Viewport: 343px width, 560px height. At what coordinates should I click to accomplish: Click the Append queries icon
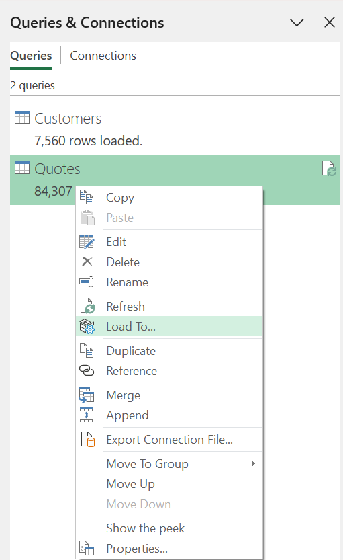click(87, 415)
